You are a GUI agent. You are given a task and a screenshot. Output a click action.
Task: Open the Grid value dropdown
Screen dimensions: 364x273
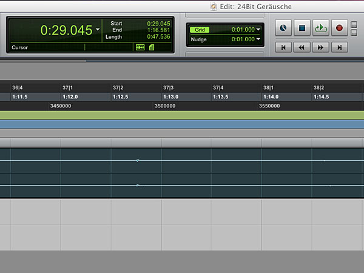pos(258,29)
